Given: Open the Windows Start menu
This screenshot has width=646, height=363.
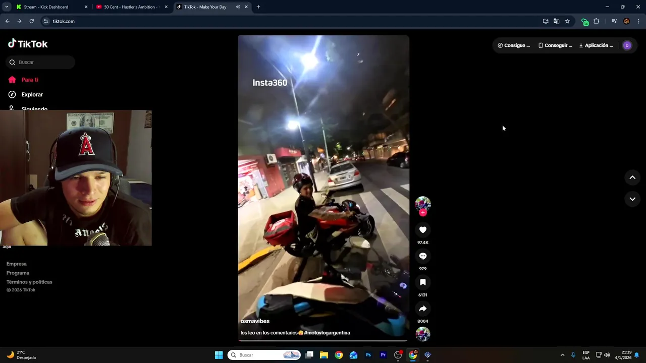Looking at the screenshot, I should (219, 355).
